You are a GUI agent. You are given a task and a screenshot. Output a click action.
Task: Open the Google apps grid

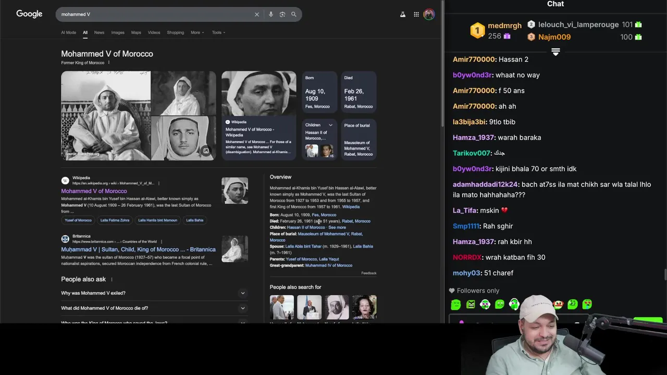[416, 15]
